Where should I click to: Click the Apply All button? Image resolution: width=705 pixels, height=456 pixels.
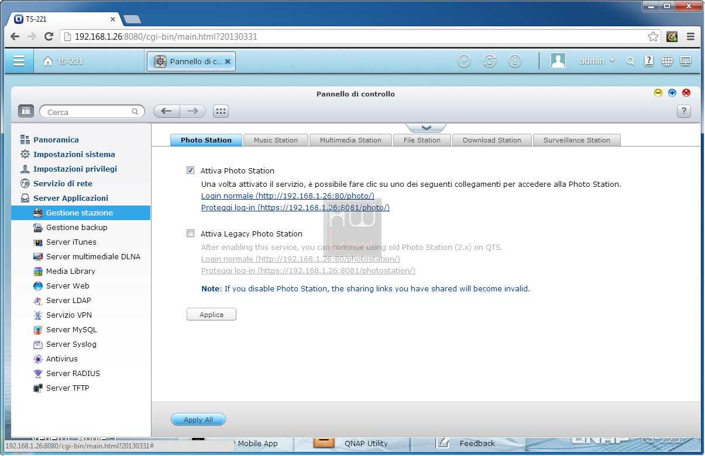[198, 419]
